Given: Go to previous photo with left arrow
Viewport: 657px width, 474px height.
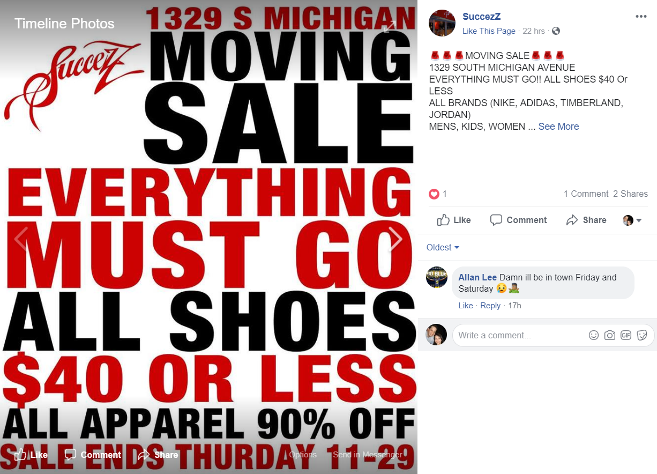Looking at the screenshot, I should click(x=20, y=239).
